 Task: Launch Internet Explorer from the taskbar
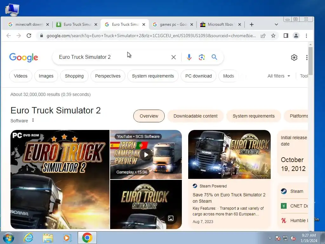click(x=28, y=238)
